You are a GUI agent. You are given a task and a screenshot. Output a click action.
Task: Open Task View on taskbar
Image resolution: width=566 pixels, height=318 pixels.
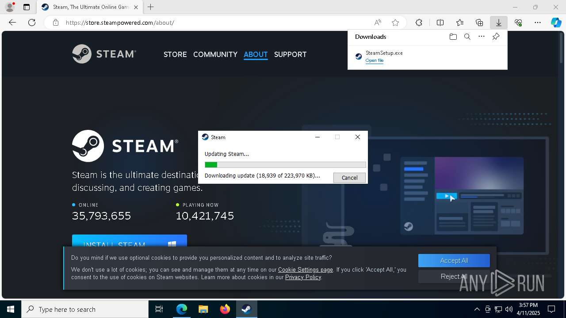click(x=159, y=309)
